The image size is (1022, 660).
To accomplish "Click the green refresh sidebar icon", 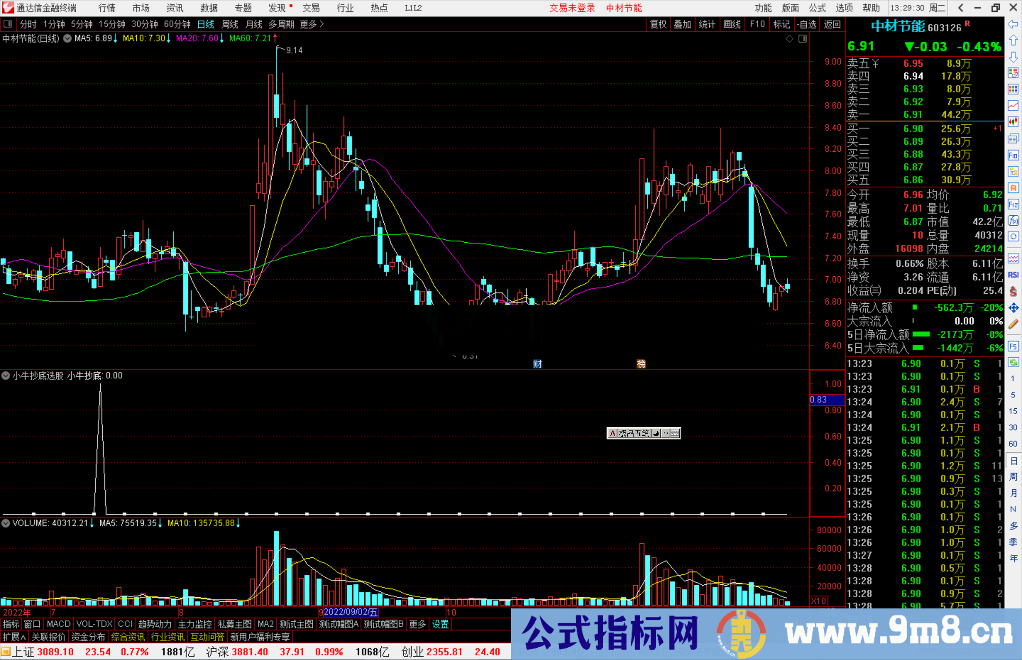I will point(1013,362).
